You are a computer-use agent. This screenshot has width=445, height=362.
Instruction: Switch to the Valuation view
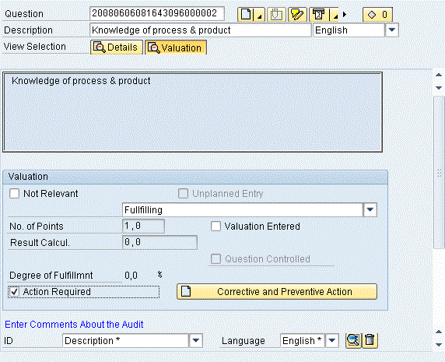[x=176, y=47]
